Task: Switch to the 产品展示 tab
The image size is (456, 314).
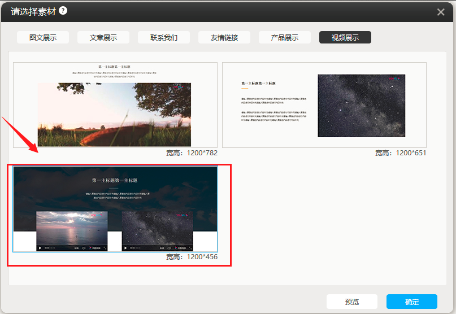Action: (x=285, y=38)
